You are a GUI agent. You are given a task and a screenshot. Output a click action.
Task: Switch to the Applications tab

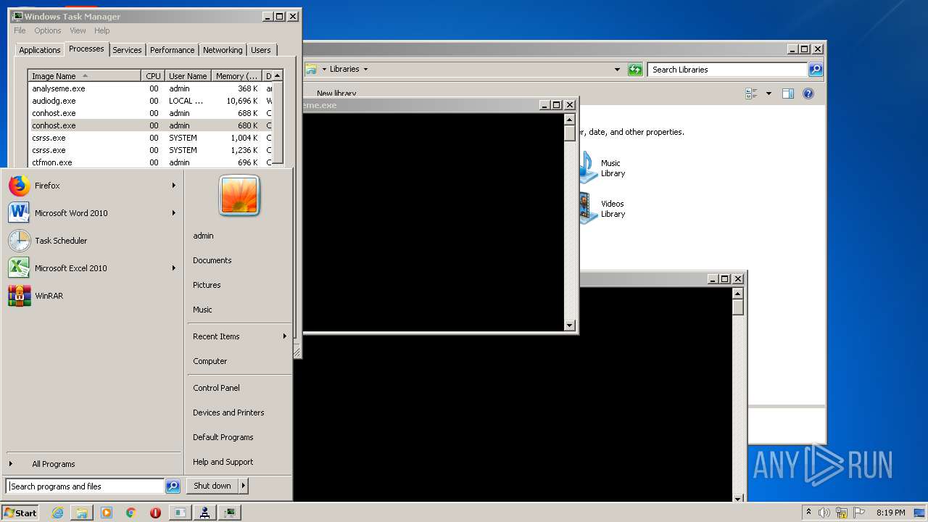click(x=40, y=50)
